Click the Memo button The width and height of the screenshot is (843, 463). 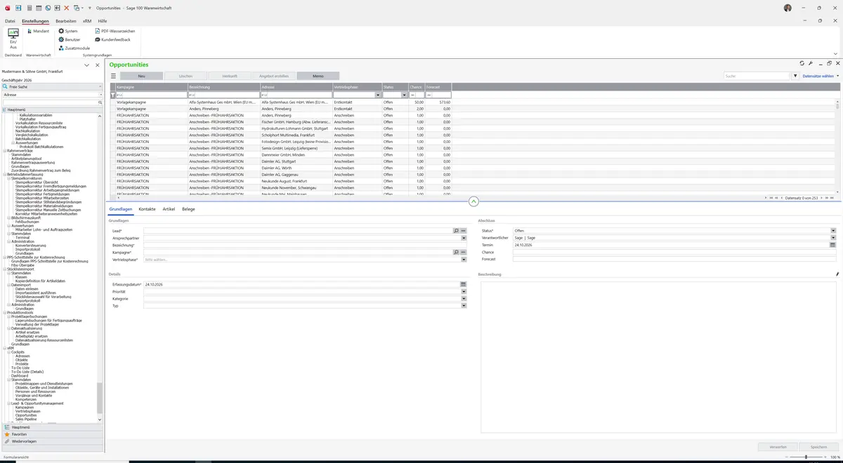tap(318, 76)
